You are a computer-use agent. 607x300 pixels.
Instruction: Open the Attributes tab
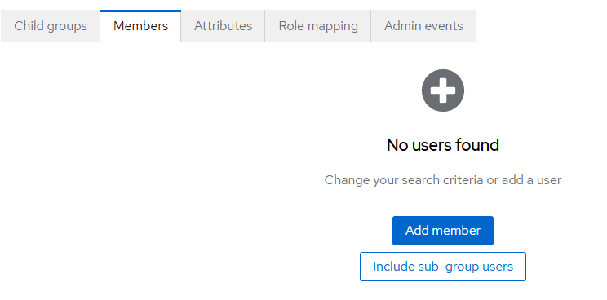(223, 26)
